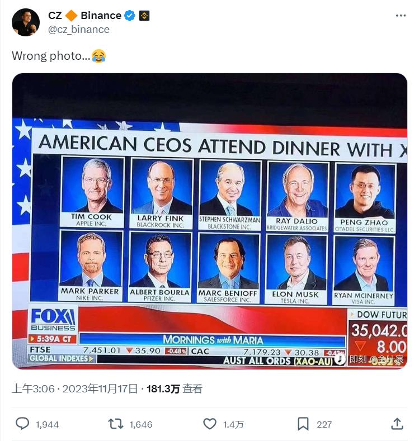Screen dimensions: 419x441
Task: Open the three-dot more options menu
Action: click(401, 16)
